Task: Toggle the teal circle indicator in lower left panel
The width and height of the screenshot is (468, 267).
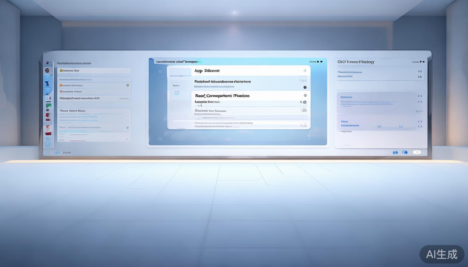Action: [x=127, y=128]
